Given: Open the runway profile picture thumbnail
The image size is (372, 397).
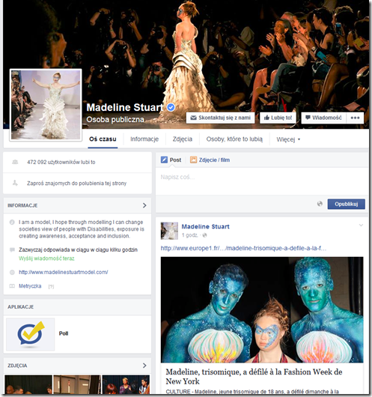Looking at the screenshot, I should (x=46, y=105).
